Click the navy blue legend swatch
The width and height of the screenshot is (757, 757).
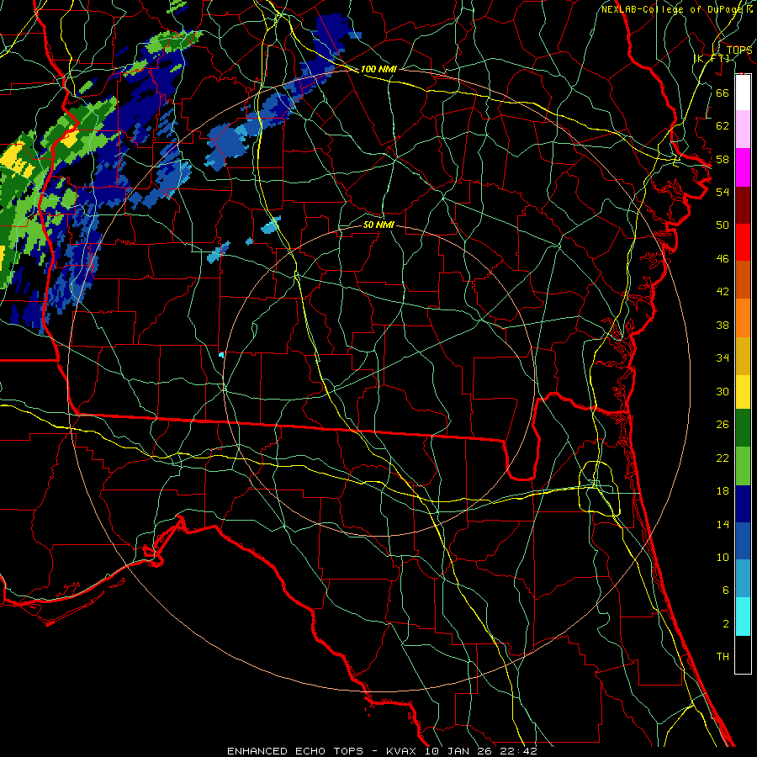[x=743, y=504]
